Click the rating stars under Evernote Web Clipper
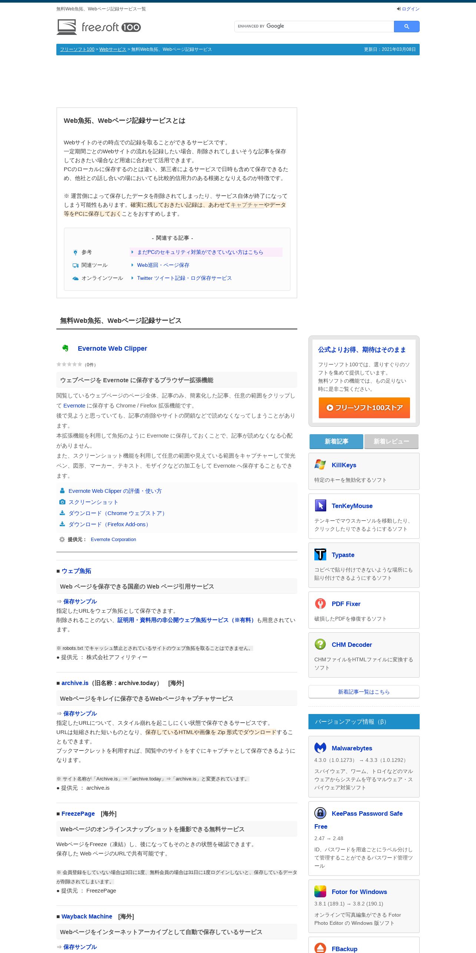Viewport: 476px width, 953px height. (x=69, y=364)
